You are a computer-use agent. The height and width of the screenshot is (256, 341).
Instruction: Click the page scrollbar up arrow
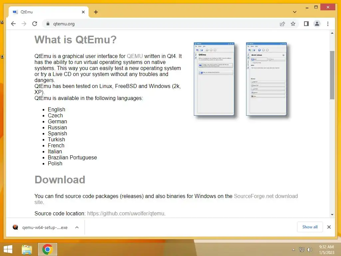click(332, 33)
